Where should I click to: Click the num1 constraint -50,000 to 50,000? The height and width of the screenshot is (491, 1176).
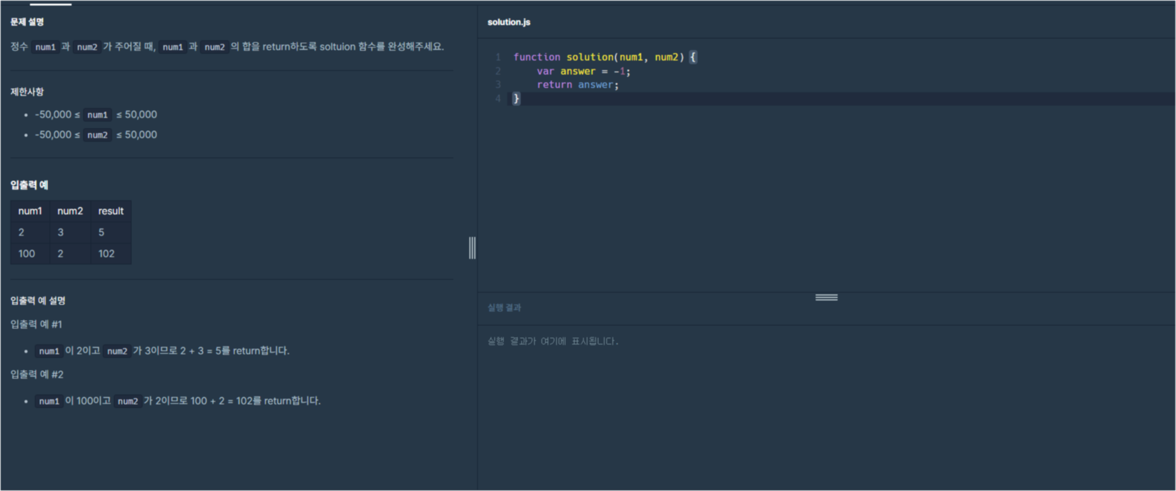click(96, 115)
